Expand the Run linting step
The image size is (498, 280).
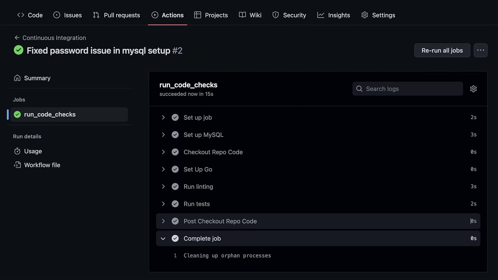163,187
